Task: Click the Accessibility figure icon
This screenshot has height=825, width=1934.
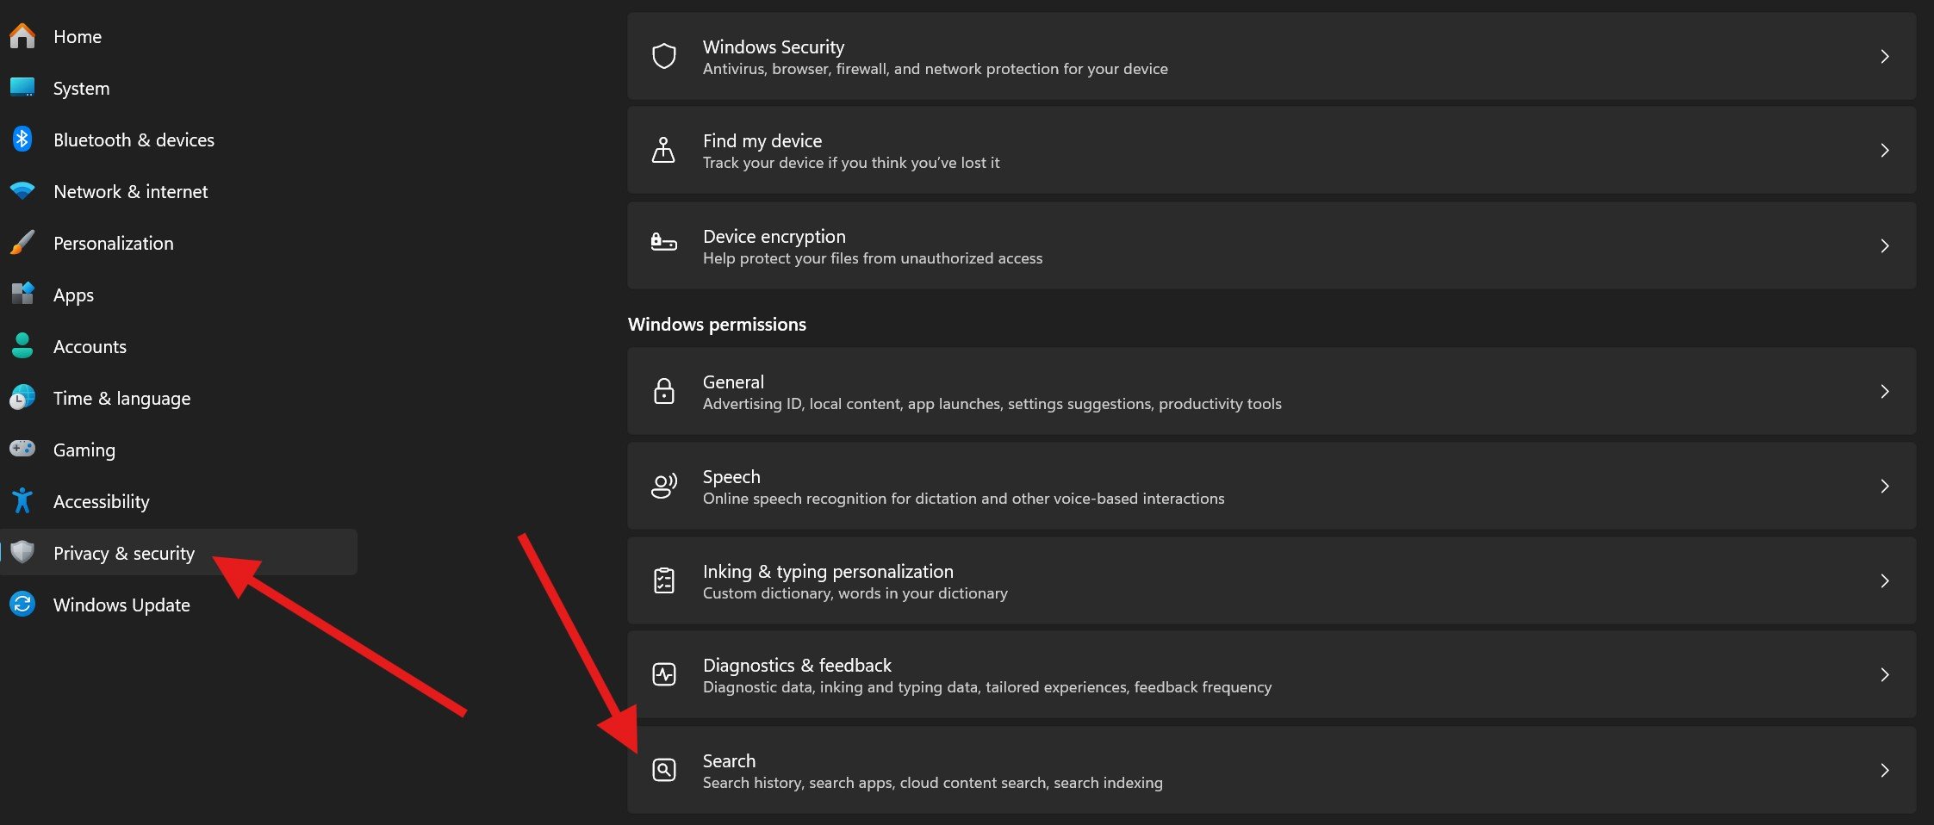Action: pos(22,501)
